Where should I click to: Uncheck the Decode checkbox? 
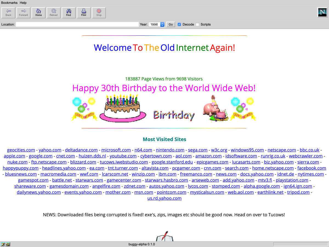[x=179, y=24]
